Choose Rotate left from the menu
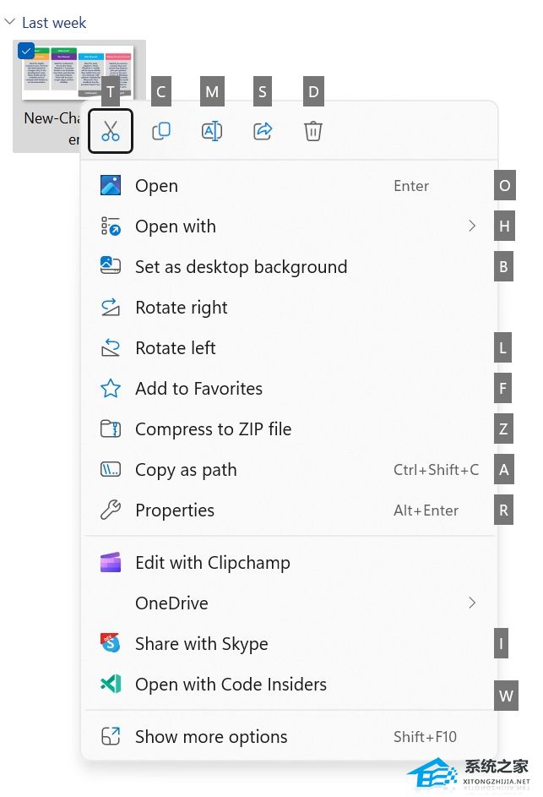This screenshot has width=543, height=797. 175,348
